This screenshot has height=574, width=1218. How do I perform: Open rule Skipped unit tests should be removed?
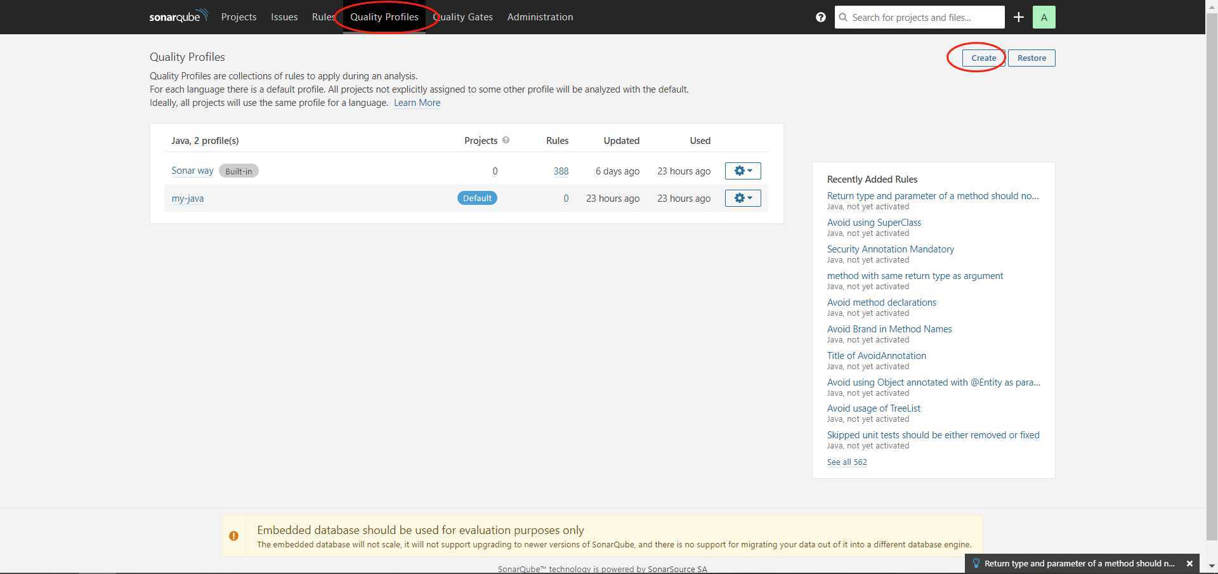click(933, 435)
